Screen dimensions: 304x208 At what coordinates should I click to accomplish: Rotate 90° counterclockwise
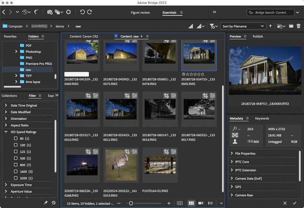click(82, 12)
